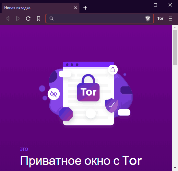
Task: Close the browser window
Action: [x=170, y=5]
